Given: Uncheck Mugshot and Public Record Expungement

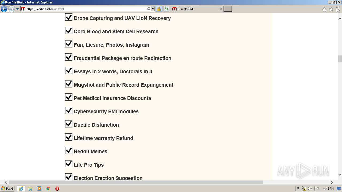Looking at the screenshot, I should [x=69, y=84].
